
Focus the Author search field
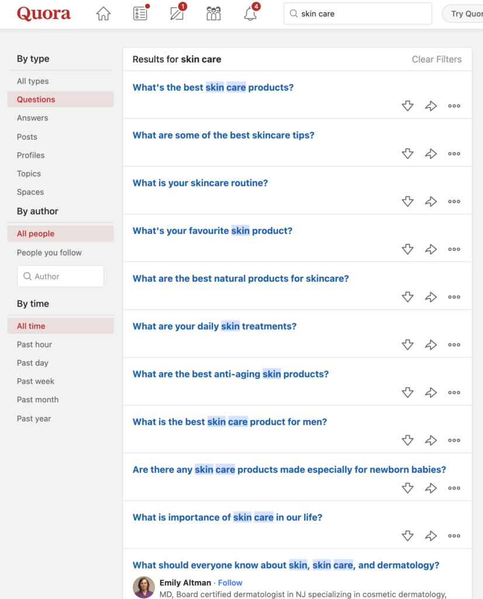pos(60,276)
